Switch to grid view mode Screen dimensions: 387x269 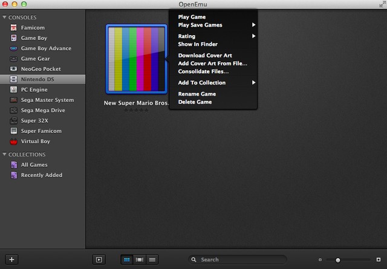[x=127, y=259]
